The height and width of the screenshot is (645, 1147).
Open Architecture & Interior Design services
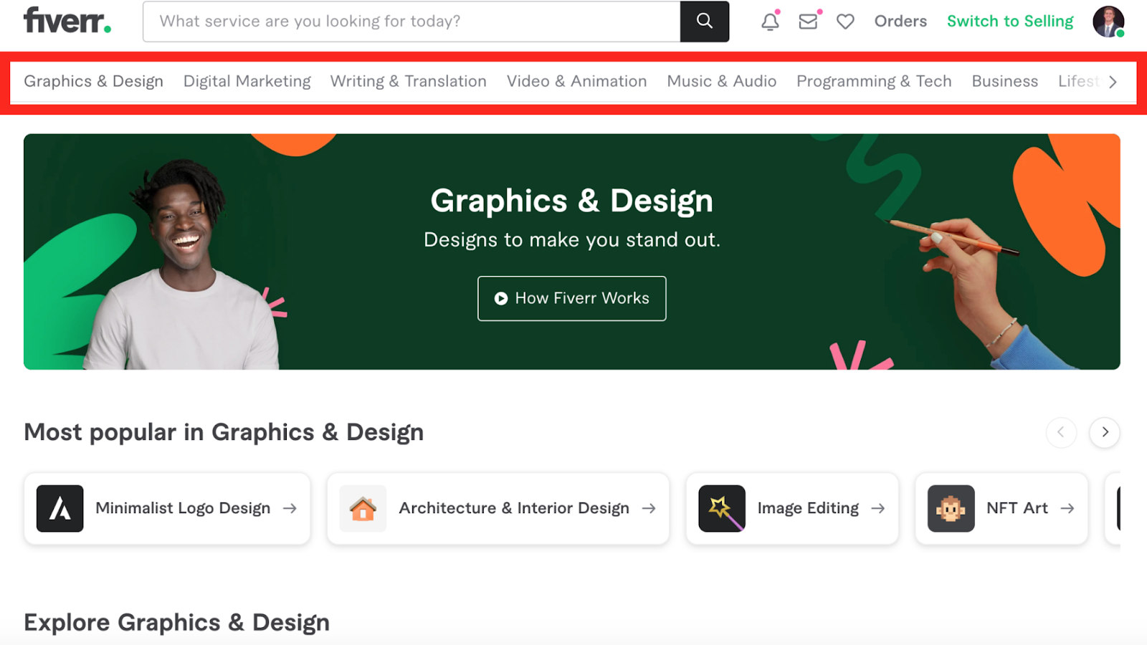click(498, 508)
